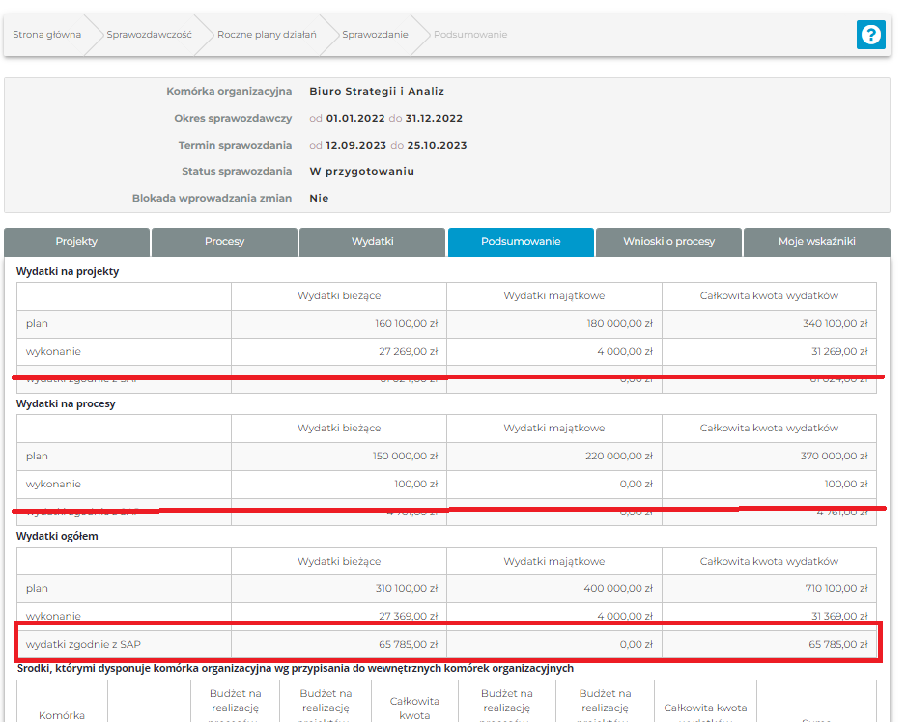Open Roczne plany działań breadcrumb
Image resolution: width=907 pixels, height=722 pixels.
(267, 35)
